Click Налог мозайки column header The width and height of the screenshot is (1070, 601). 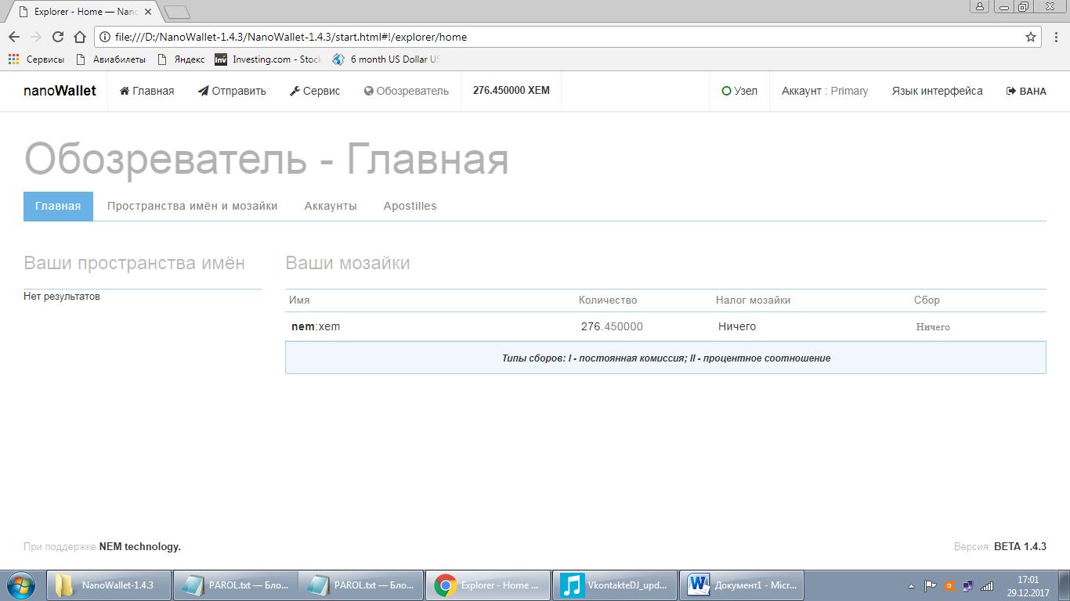(753, 300)
